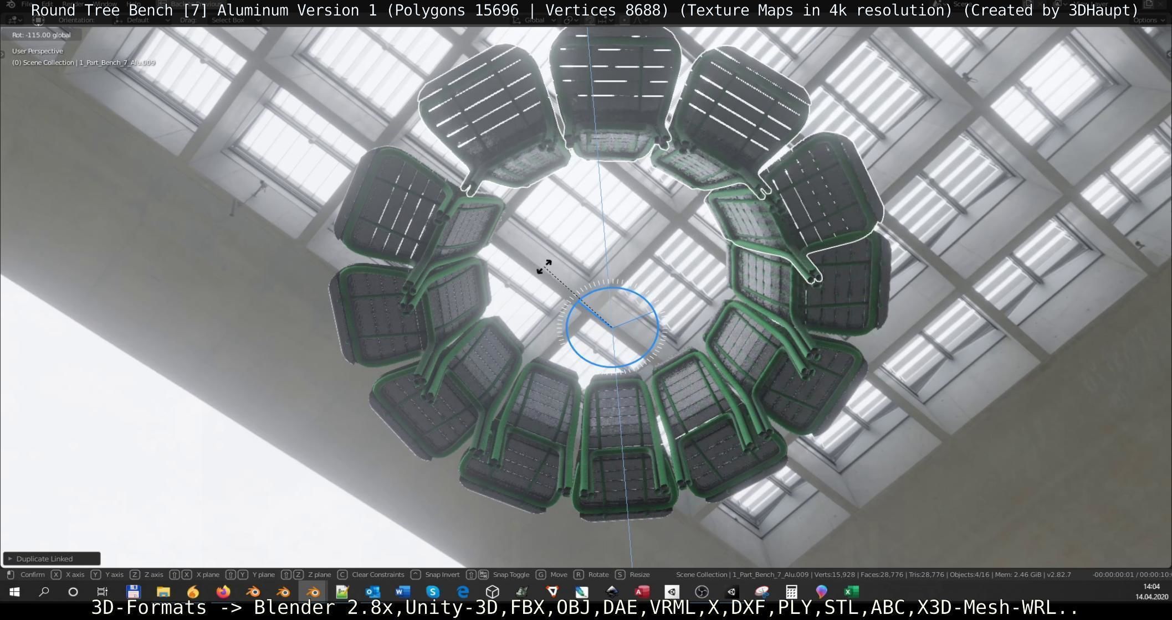Viewport: 1172px width, 620px height.
Task: Open the Global transform orientation dropdown
Action: point(535,20)
